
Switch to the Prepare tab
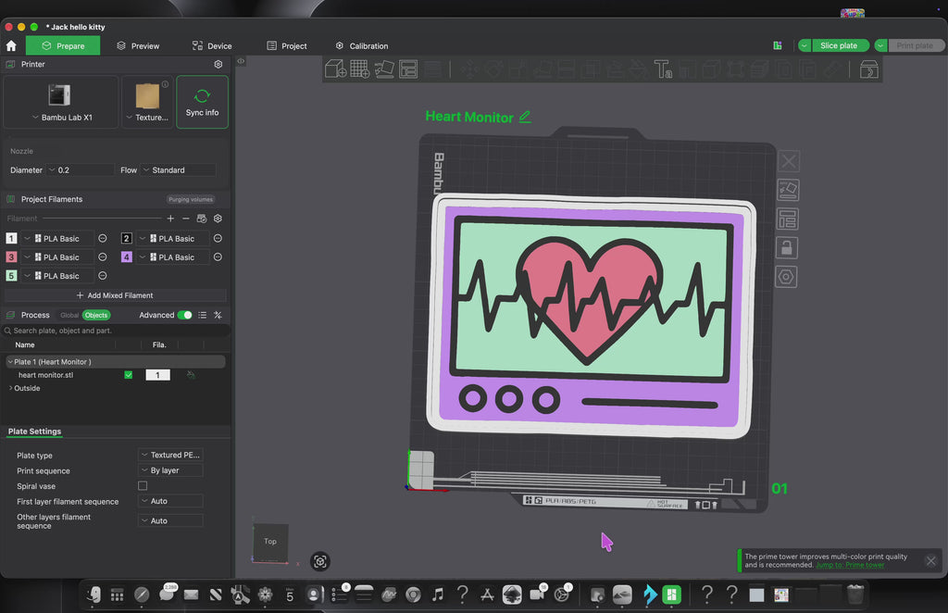point(63,46)
